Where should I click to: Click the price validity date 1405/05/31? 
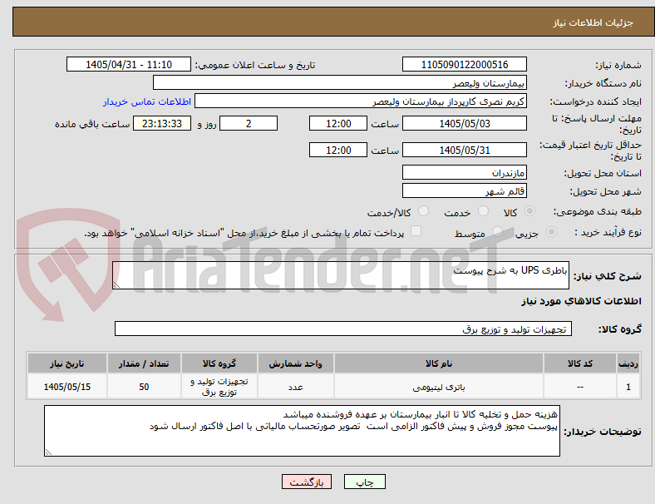[465, 150]
